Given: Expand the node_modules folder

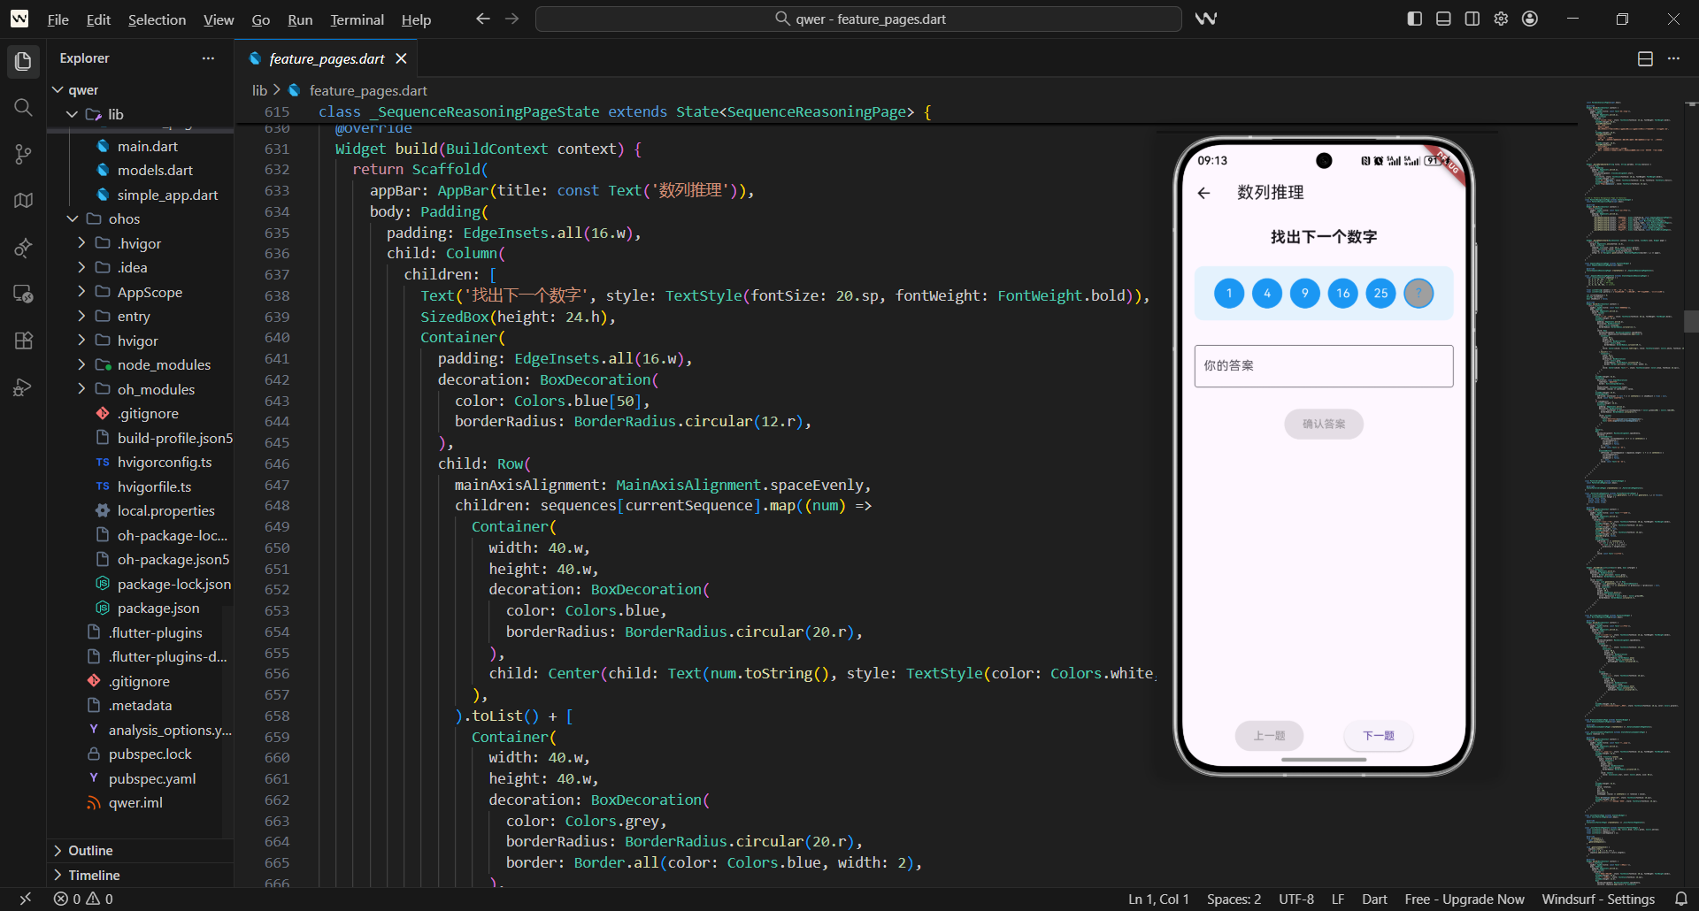Looking at the screenshot, I should click(x=81, y=364).
